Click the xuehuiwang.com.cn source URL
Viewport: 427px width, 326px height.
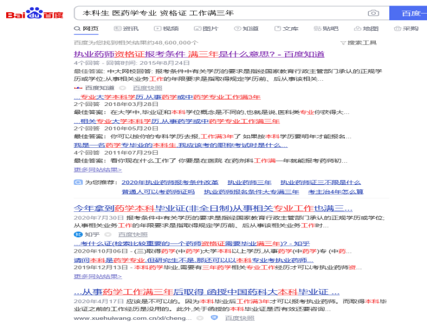[x=133, y=318]
